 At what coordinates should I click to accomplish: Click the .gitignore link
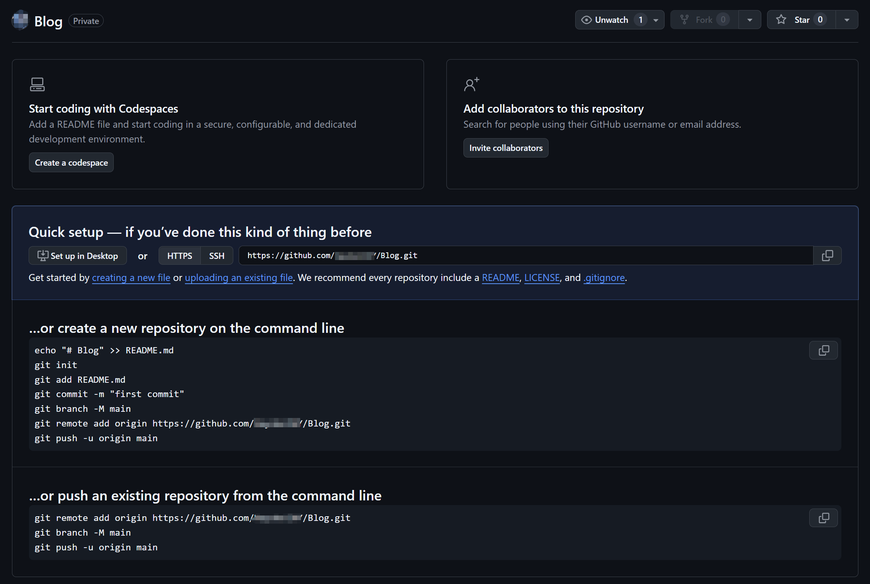(604, 277)
